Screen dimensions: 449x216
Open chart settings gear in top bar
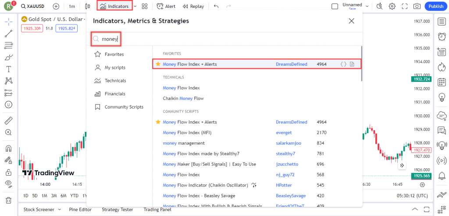click(392, 6)
